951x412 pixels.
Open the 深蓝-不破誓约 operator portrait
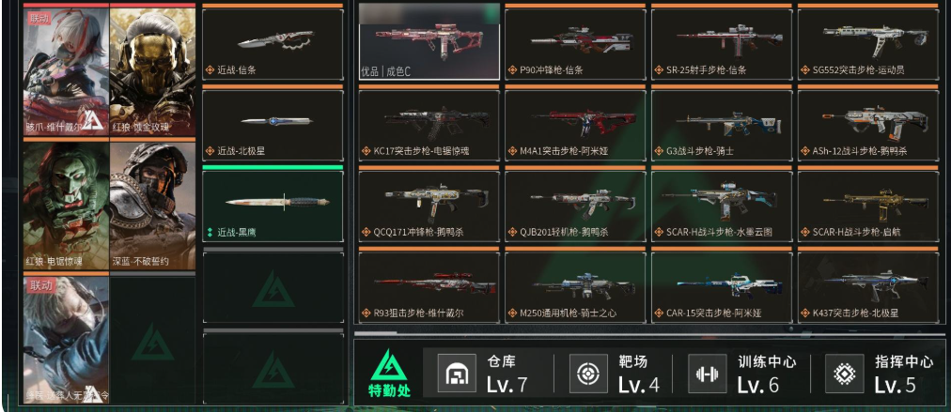click(x=153, y=206)
